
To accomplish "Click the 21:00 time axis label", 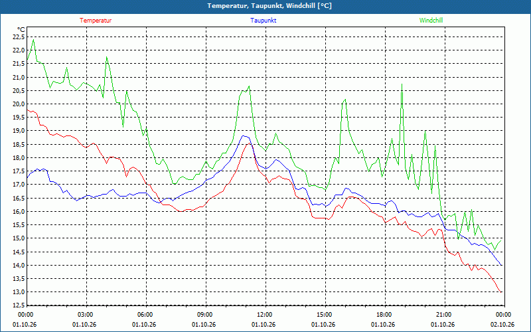I will tap(445, 315).
